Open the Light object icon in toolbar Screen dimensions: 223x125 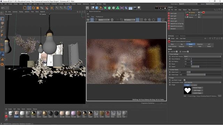tap(139, 8)
